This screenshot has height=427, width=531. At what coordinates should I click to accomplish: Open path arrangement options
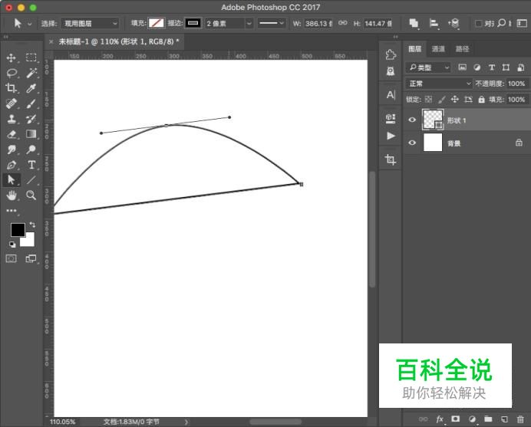[453, 23]
